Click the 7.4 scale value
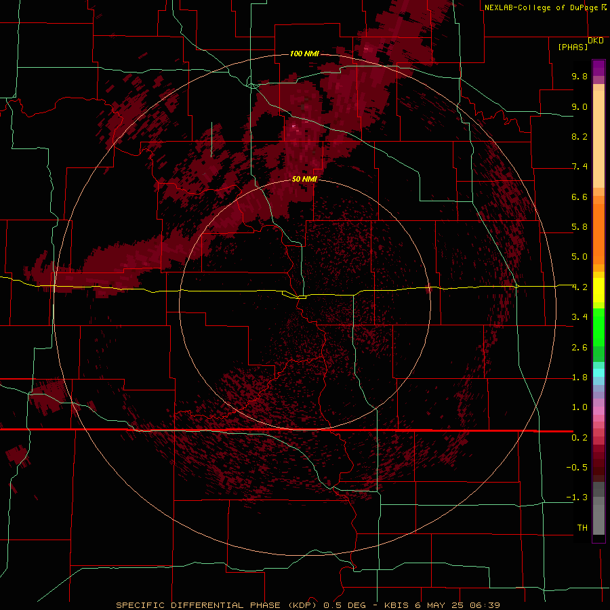The width and height of the screenshot is (610, 610). 579,167
